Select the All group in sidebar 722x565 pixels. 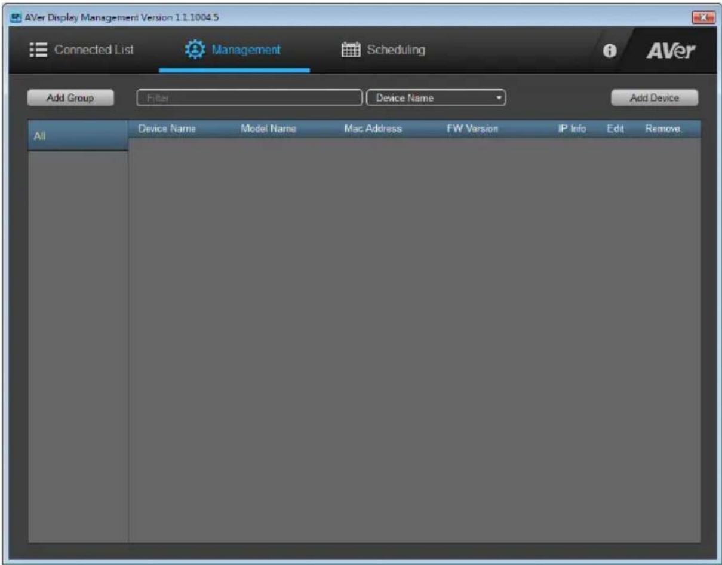[78, 136]
